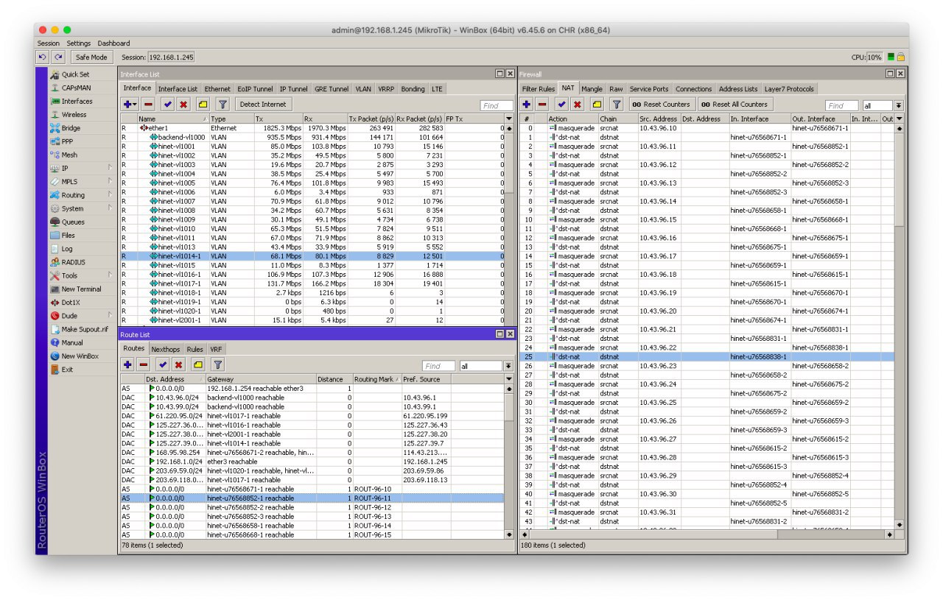The image size is (943, 600).
Task: Click the Find field in Interface List
Action: click(497, 106)
